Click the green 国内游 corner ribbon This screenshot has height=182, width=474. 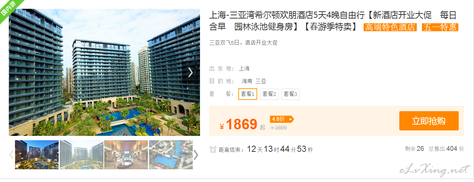coord(9,9)
